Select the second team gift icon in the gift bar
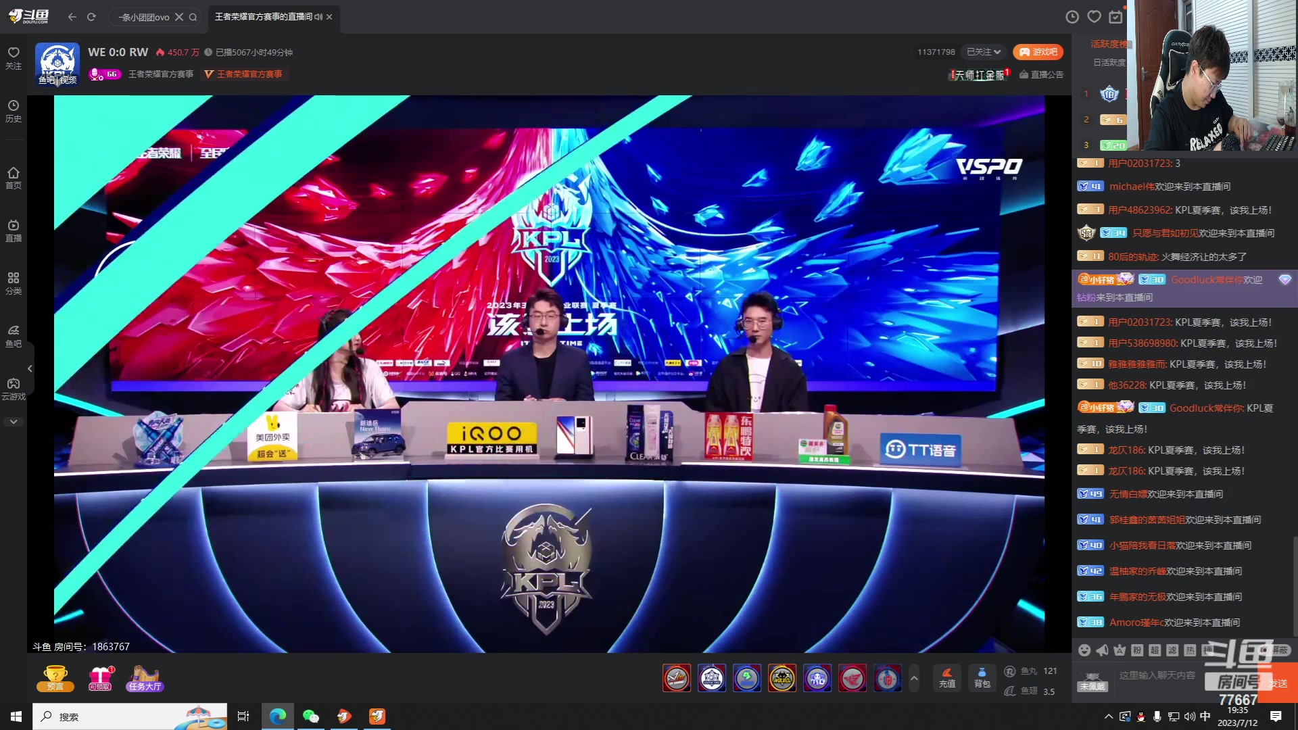This screenshot has width=1298, height=730. coord(712,678)
